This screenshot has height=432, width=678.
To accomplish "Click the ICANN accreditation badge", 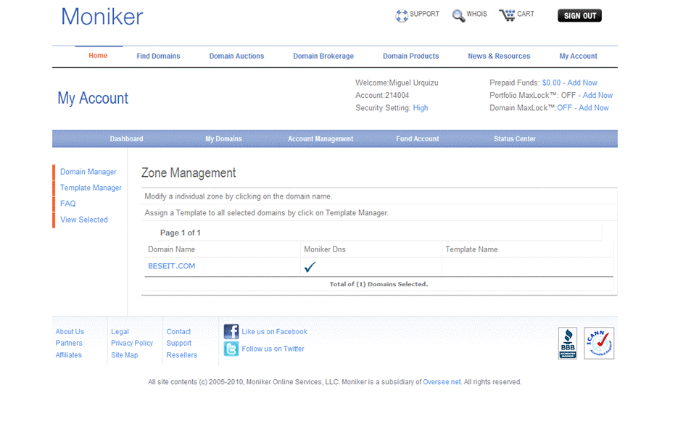I will tap(599, 343).
